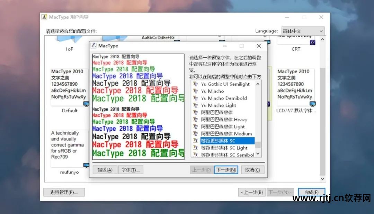Viewport: 374px width, 214px height.
Task: Open the 字体(T) dialog
Action: coord(131,169)
